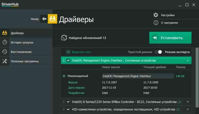Viewport: 199px width, 114px height.
Task: Click the date 2017-11-19
Action: [109, 87]
